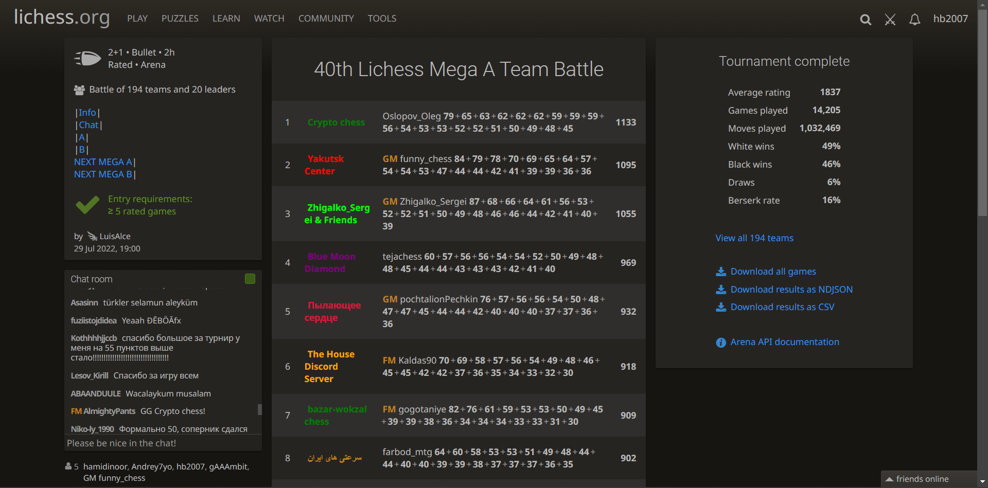The height and width of the screenshot is (488, 988).
Task: View all 194 teams
Action: point(754,238)
